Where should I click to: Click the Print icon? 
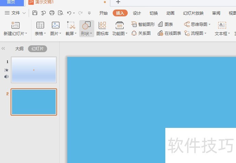click(x=52, y=13)
